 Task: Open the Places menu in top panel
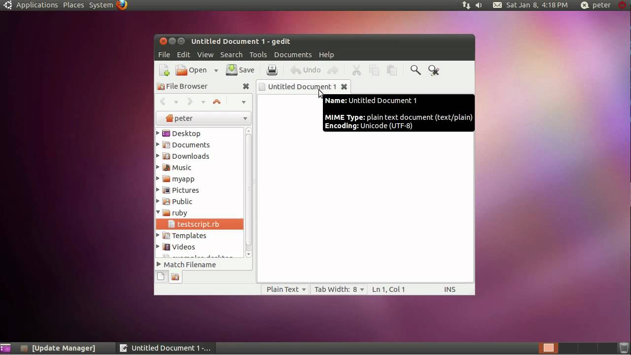pyautogui.click(x=73, y=5)
